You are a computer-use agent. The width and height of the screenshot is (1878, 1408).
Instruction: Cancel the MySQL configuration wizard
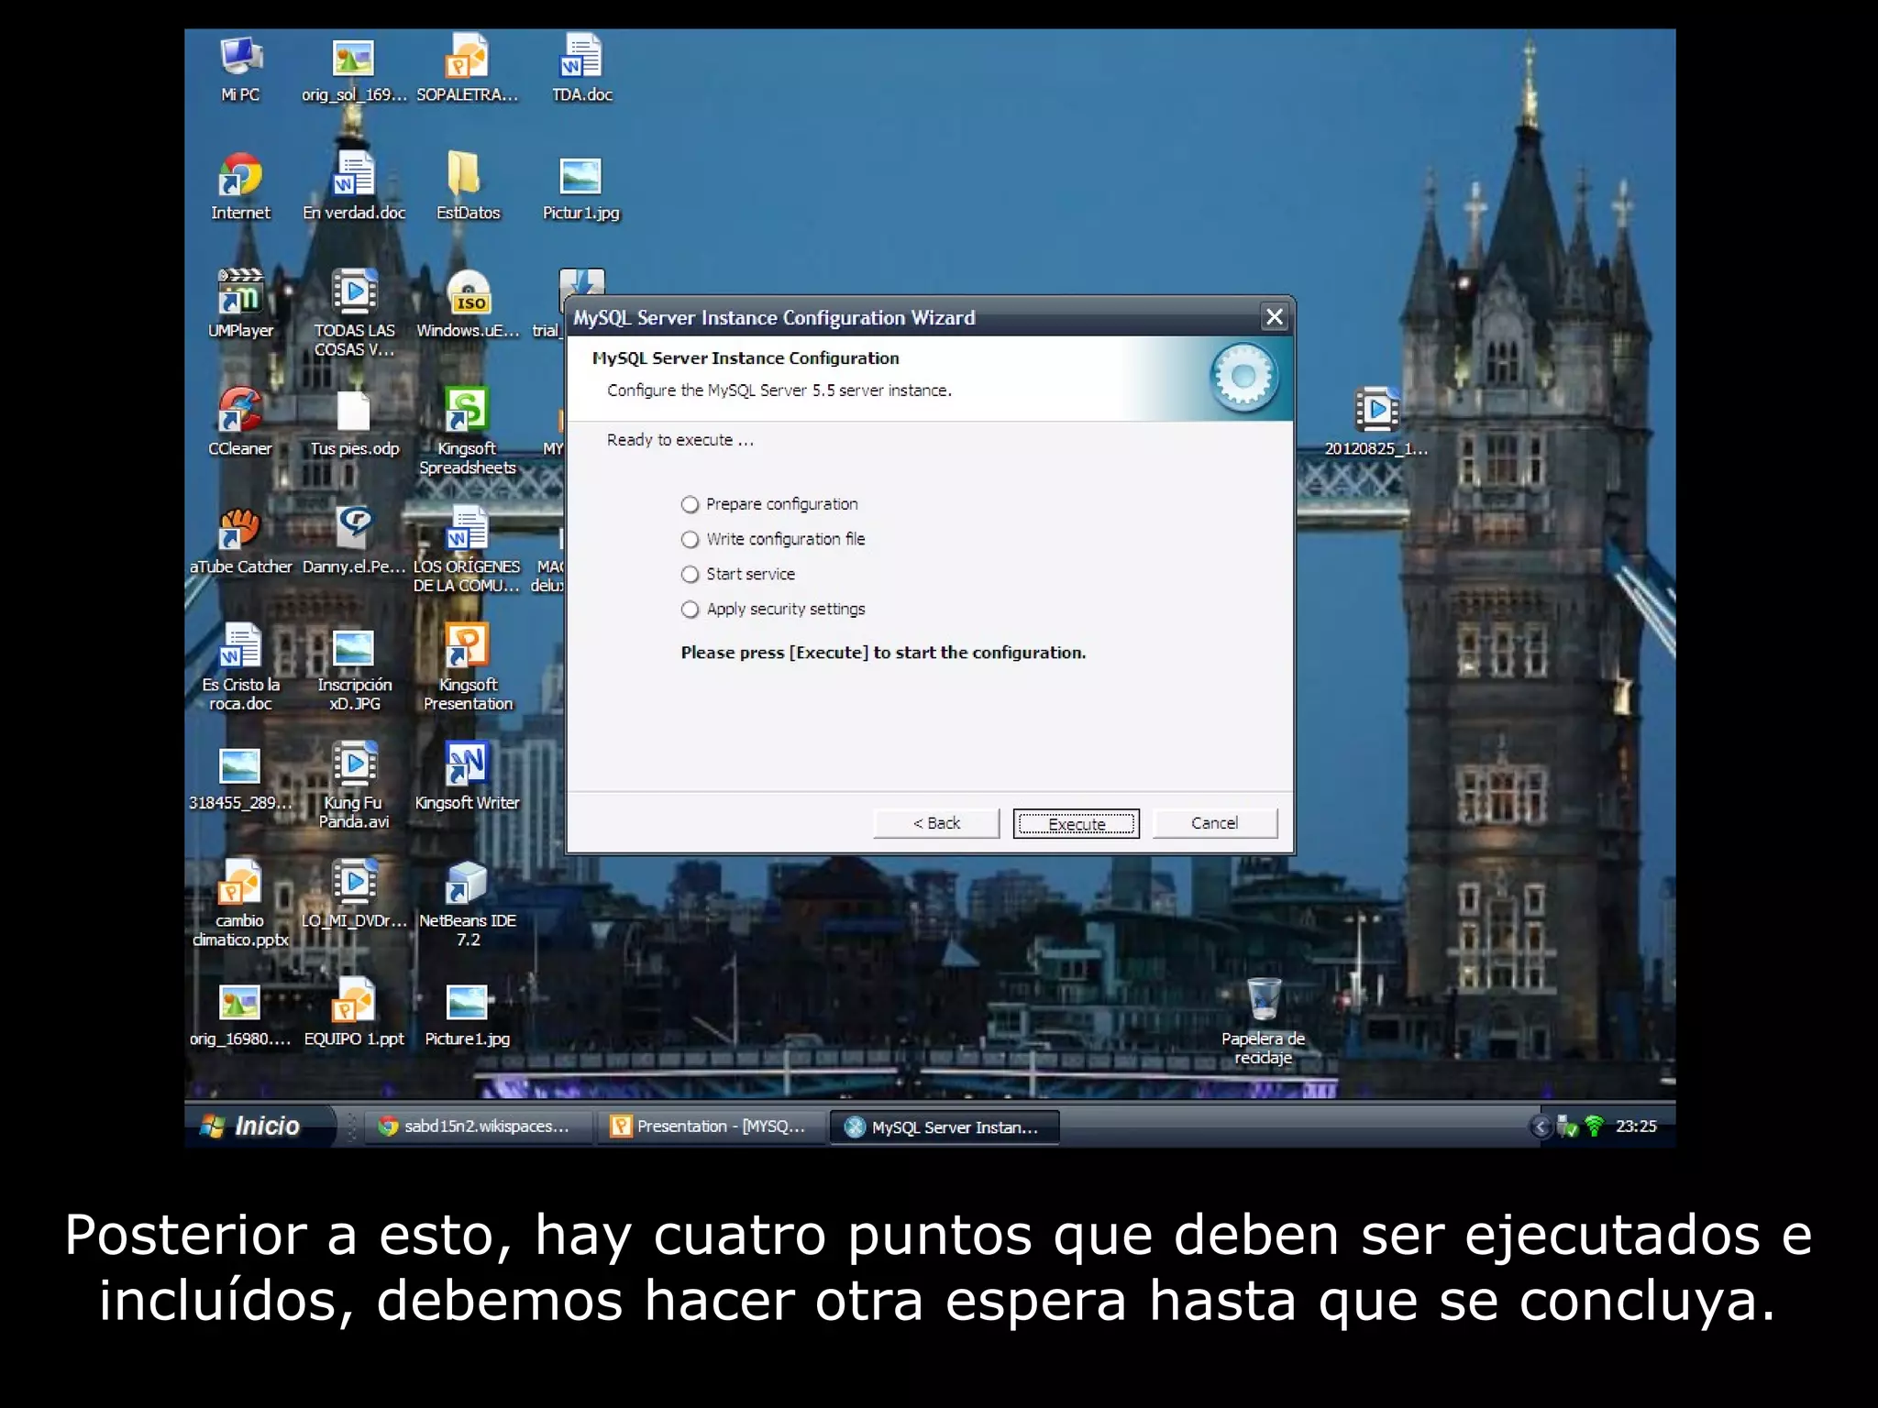tap(1215, 823)
